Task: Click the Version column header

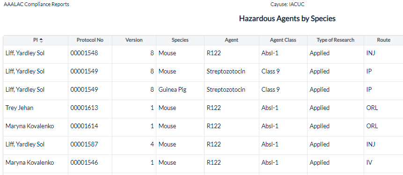Action: tap(134, 40)
